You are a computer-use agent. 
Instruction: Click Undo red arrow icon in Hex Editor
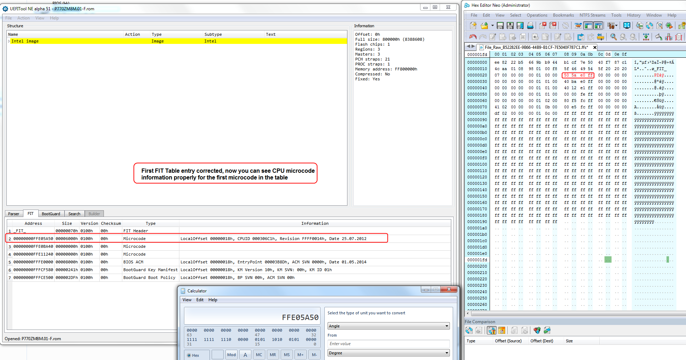pos(473,37)
